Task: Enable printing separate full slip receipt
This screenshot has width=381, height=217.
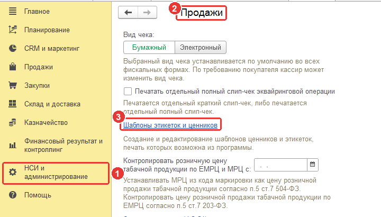Action: (x=128, y=92)
